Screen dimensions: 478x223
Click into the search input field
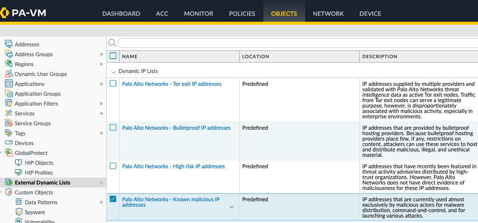click(x=297, y=43)
